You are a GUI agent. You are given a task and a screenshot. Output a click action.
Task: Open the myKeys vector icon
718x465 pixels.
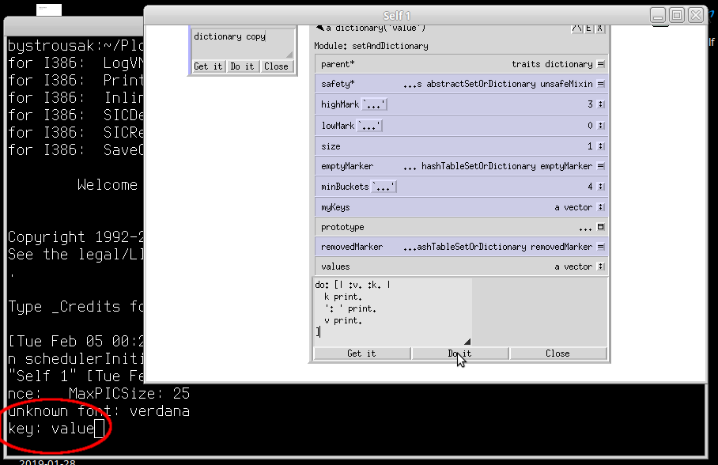[x=601, y=207]
